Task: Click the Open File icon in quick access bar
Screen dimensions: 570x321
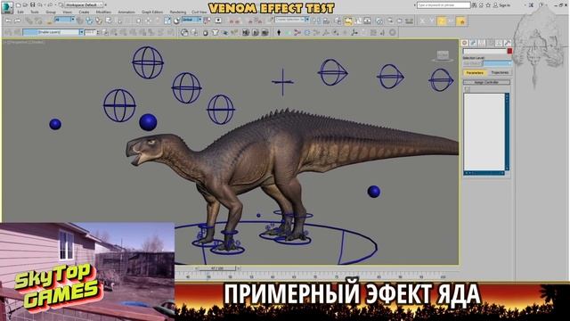Action: 26,5
